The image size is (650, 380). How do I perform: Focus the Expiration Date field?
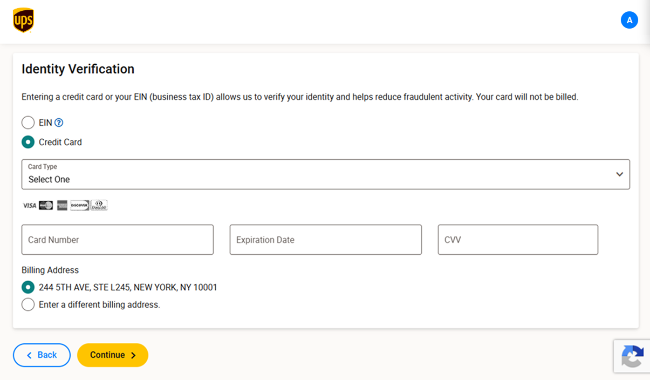326,240
